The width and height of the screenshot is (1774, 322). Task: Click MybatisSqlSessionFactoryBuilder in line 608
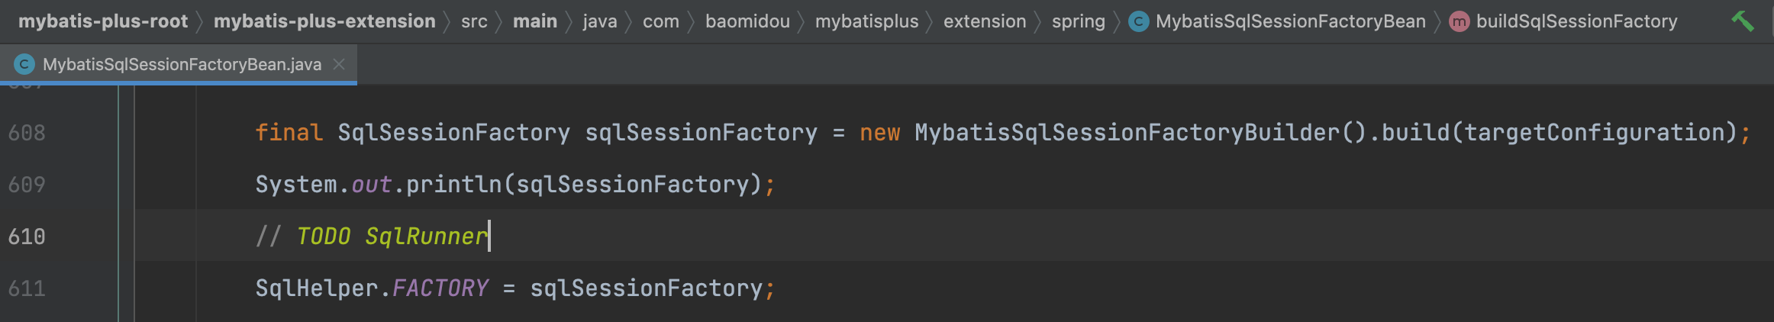[x=1127, y=133]
